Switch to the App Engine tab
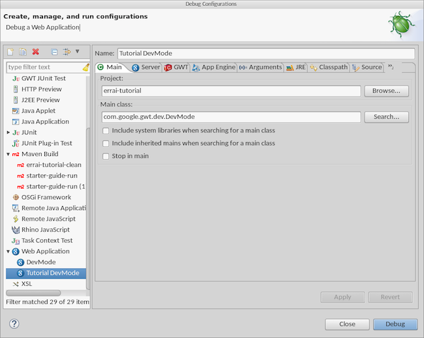This screenshot has height=338, width=424. [x=213, y=67]
